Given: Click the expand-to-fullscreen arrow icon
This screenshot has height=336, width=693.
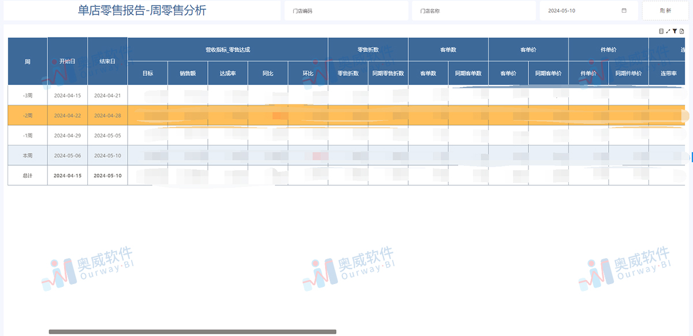Looking at the screenshot, I should point(668,31).
